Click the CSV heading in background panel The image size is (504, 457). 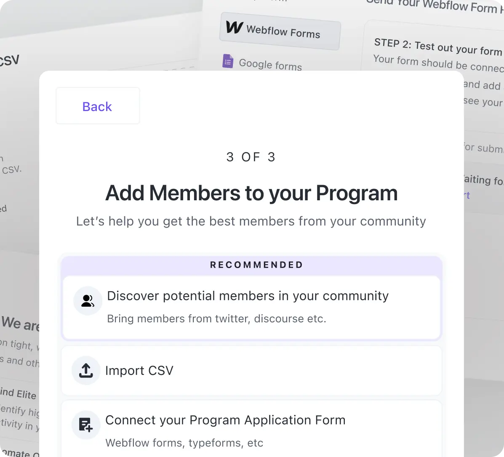coord(9,60)
